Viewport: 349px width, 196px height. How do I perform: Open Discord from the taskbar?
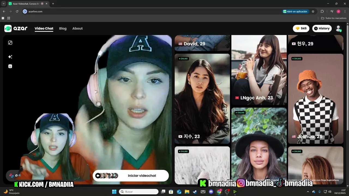[x=211, y=192]
